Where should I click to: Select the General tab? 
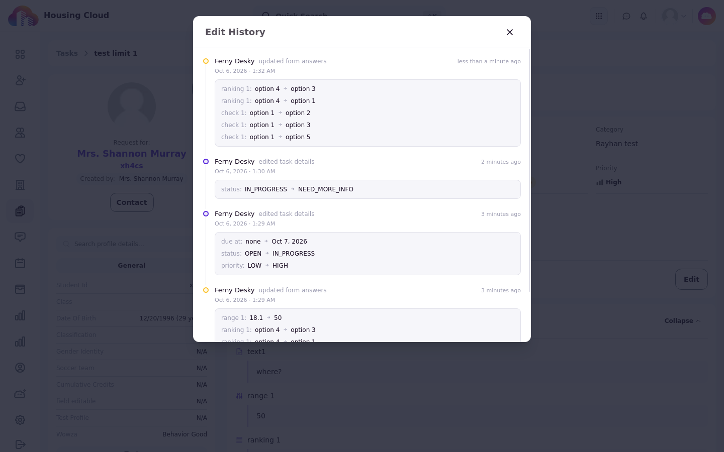coord(132,266)
